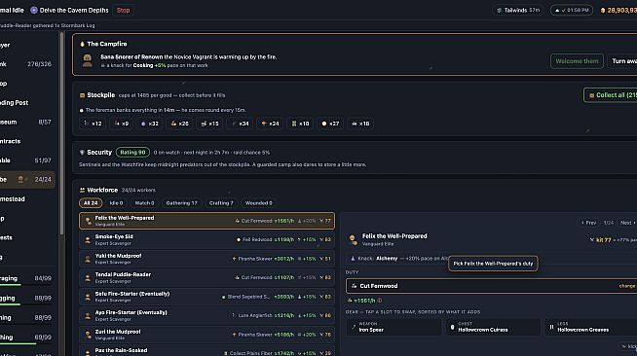Click info icon next to 1561/h rate
The width and height of the screenshot is (637, 356).
coord(380,301)
